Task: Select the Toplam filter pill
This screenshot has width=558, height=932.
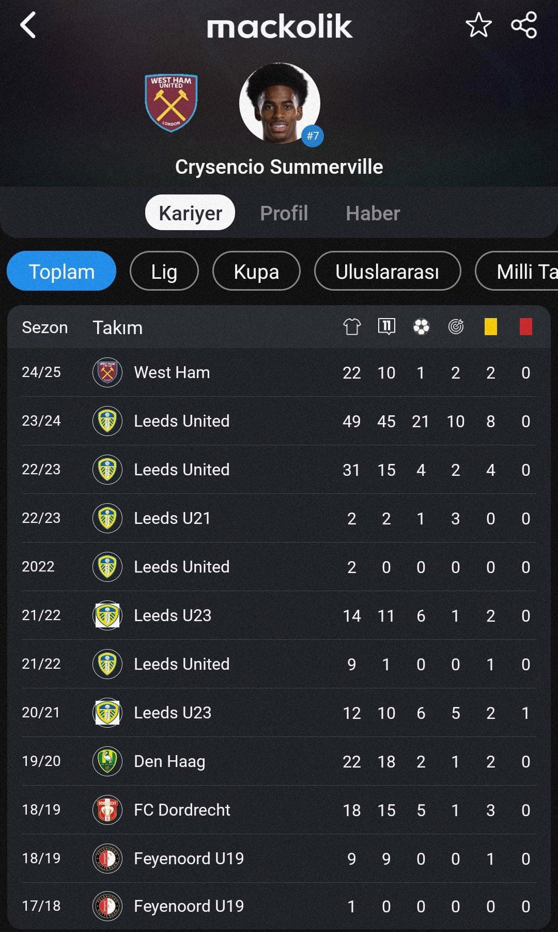Action: pyautogui.click(x=61, y=271)
